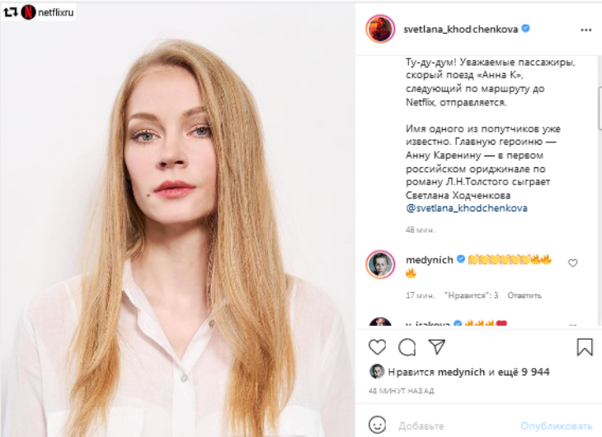
Task: Open the @svetlana_khodchenkova mention in caption
Action: tap(467, 208)
